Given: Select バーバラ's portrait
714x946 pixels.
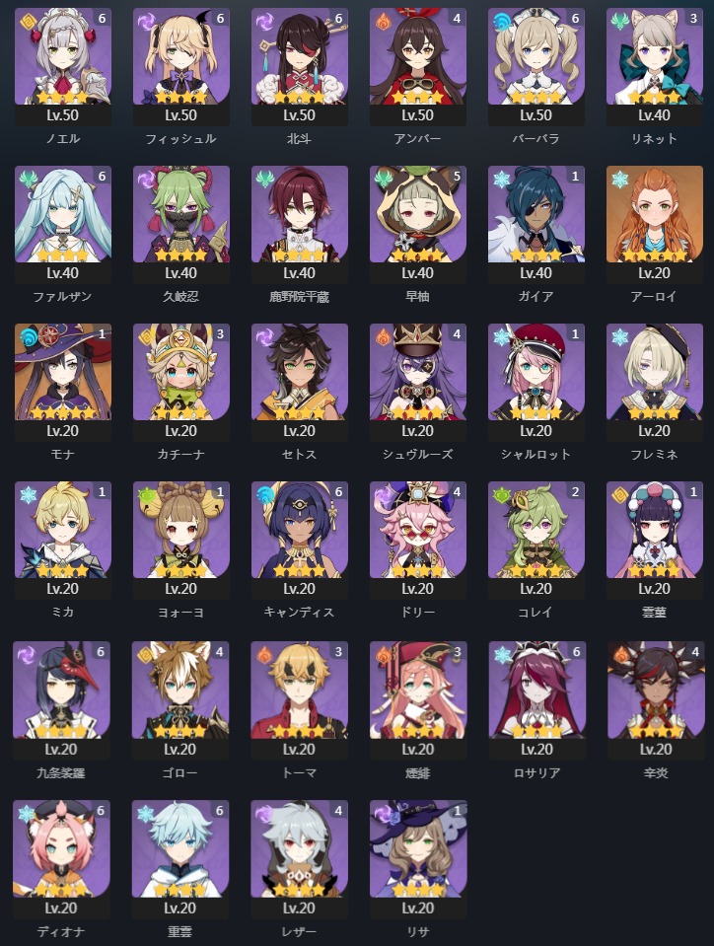Looking at the screenshot, I should point(536,56).
